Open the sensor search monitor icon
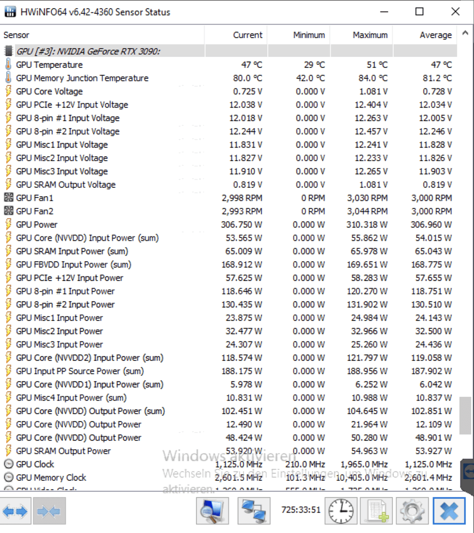The height and width of the screenshot is (533, 474). 212,511
